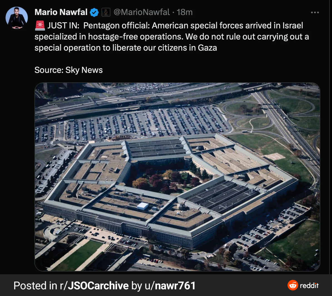
Task: Open the @MarioNawfal handle link
Action: point(142,12)
